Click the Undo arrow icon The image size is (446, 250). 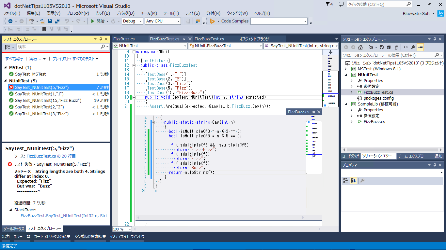pyautogui.click(x=67, y=21)
